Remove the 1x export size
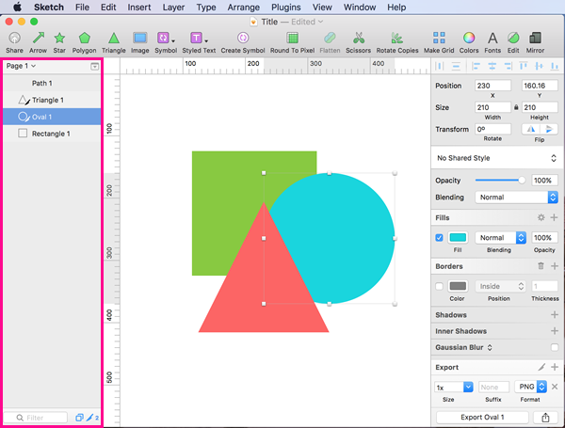The width and height of the screenshot is (565, 428). [x=555, y=387]
